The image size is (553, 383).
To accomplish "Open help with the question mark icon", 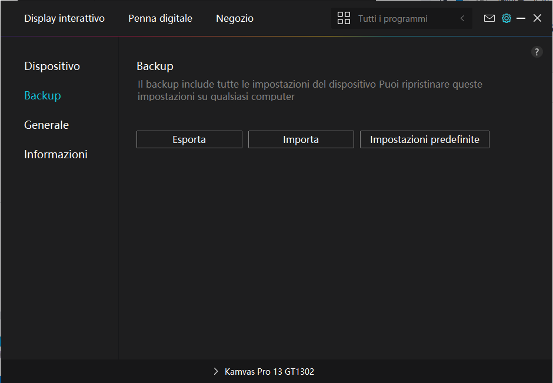I will (x=537, y=52).
